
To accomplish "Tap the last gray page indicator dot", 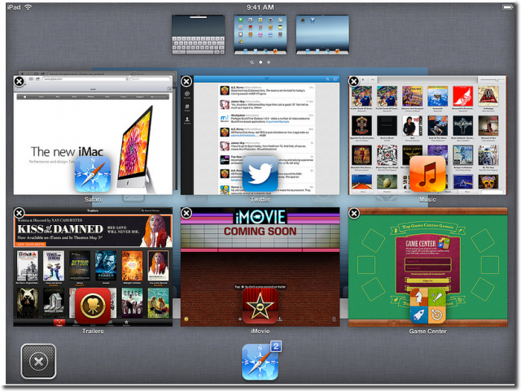I will [x=269, y=62].
